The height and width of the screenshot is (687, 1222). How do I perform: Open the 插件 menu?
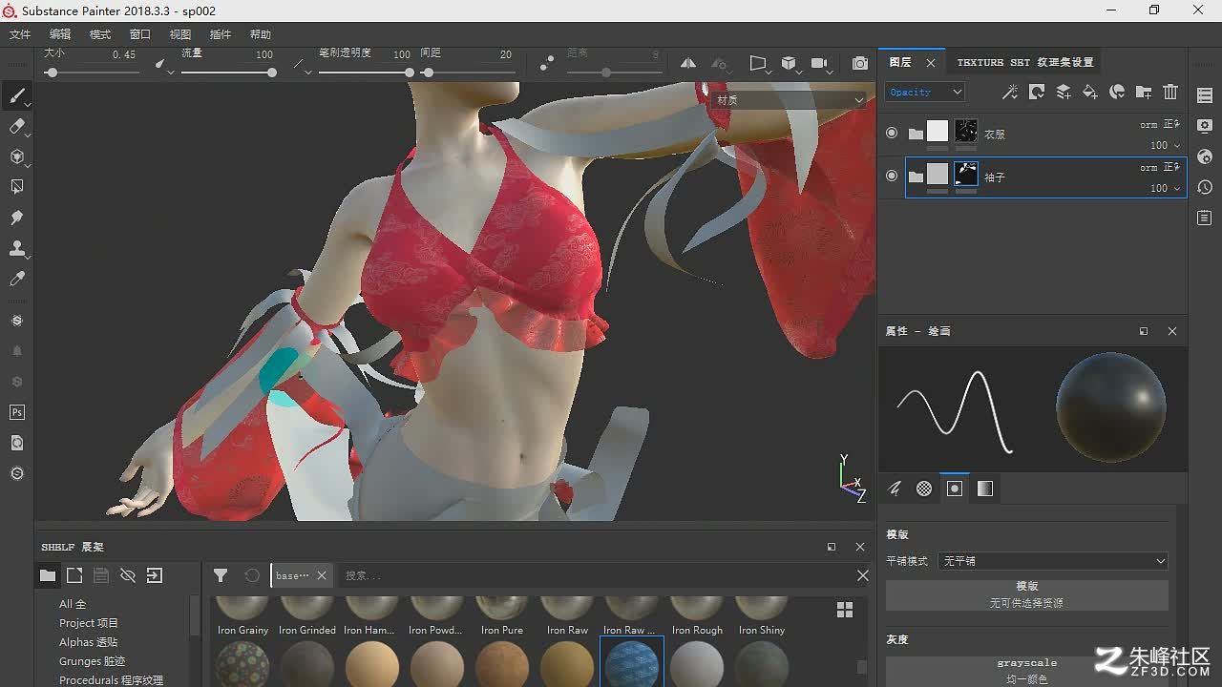(221, 34)
